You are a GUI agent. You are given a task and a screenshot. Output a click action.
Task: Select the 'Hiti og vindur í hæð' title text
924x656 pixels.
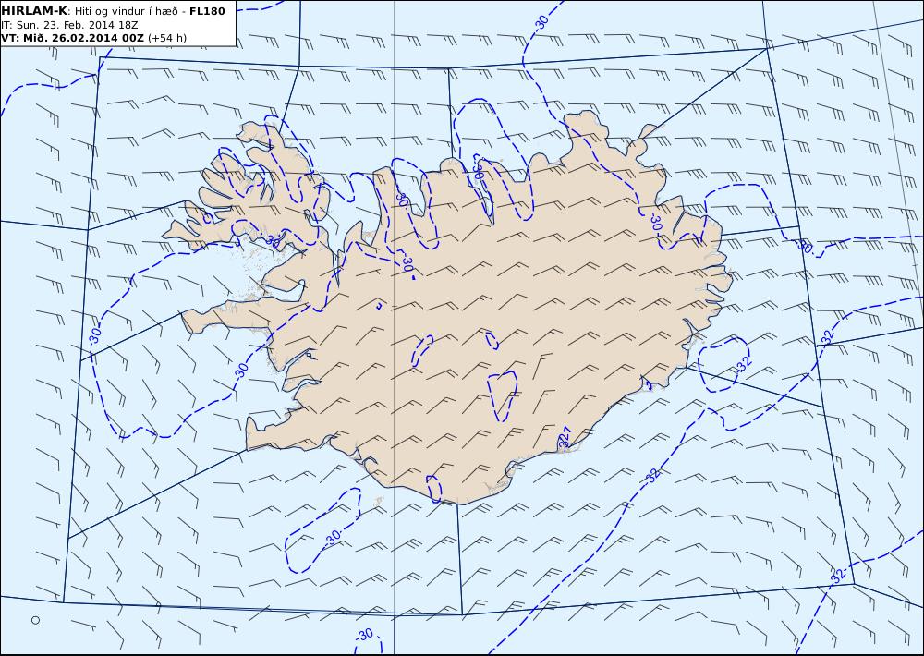[126, 11]
